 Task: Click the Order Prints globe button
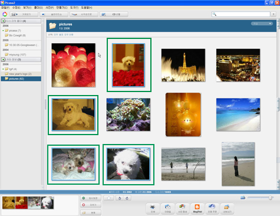tap(212, 209)
